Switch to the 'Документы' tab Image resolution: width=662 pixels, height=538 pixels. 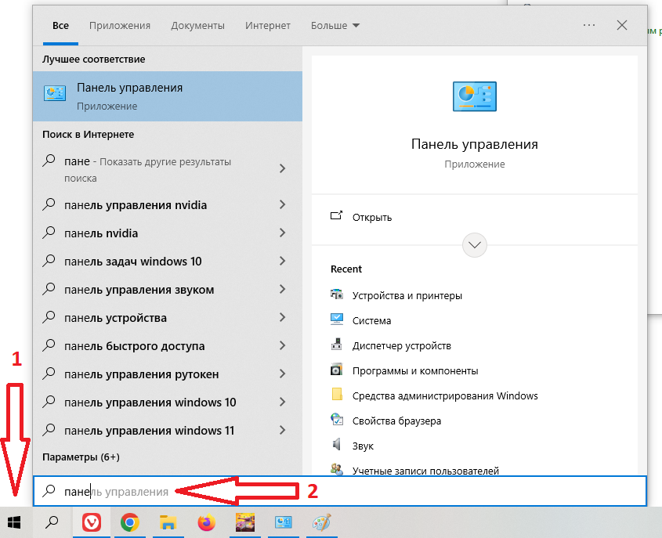point(197,26)
